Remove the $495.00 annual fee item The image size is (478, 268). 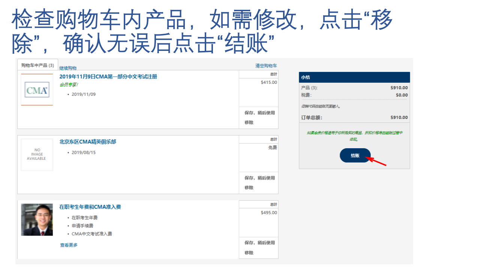[248, 253]
